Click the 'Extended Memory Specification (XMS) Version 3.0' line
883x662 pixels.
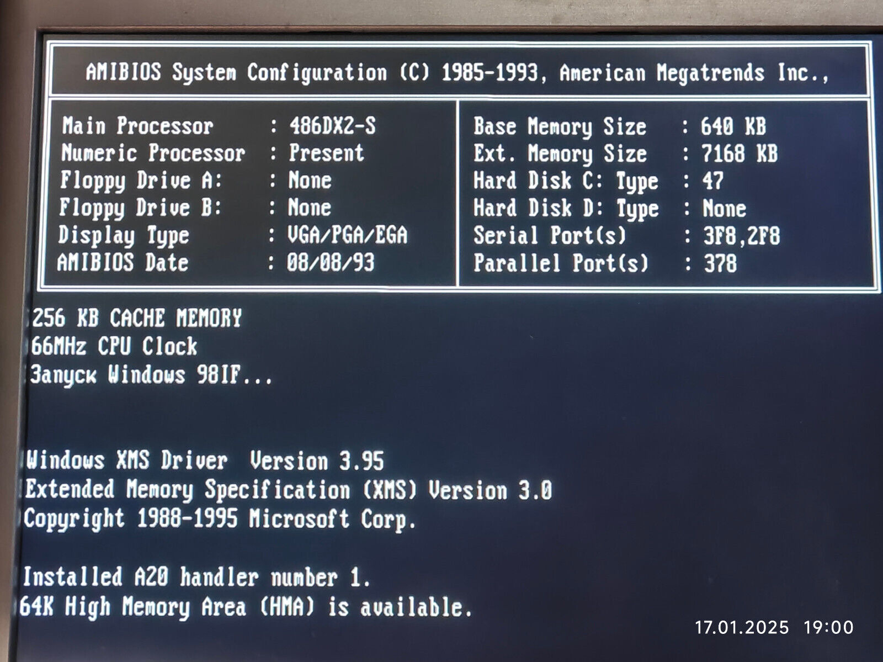coord(288,490)
